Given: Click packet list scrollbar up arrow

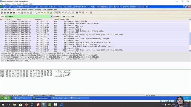Looking at the screenshot, I should [190, 19].
